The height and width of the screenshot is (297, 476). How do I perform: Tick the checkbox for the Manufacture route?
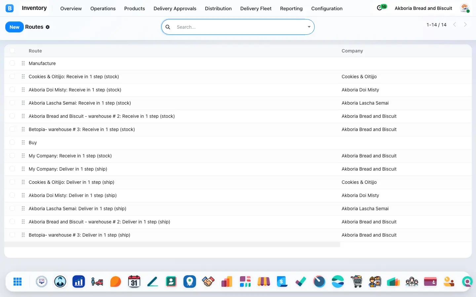[12, 63]
